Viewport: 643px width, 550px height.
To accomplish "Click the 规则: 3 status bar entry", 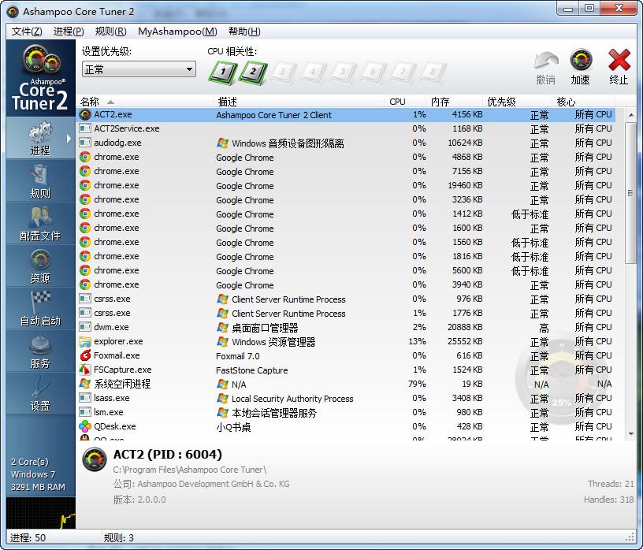I will [119, 537].
